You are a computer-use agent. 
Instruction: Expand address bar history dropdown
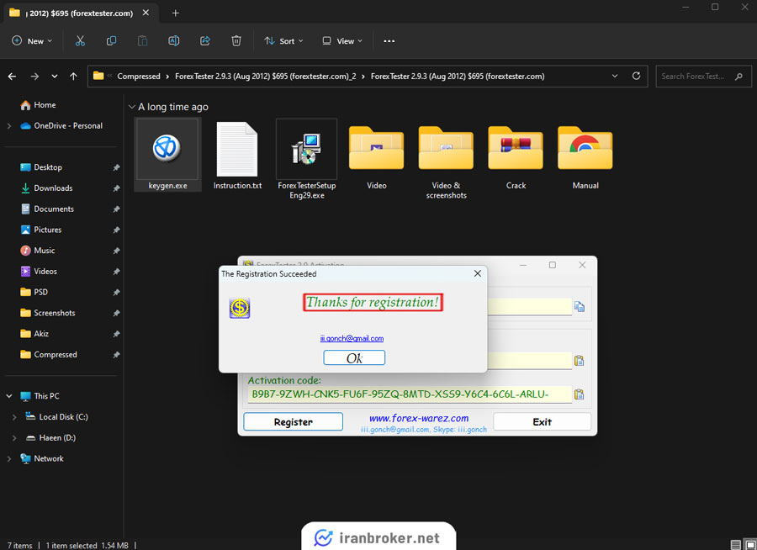[615, 76]
